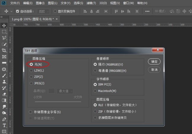Select the Rectangle shape tool
Viewport: 192px width, 134px height.
[4, 132]
